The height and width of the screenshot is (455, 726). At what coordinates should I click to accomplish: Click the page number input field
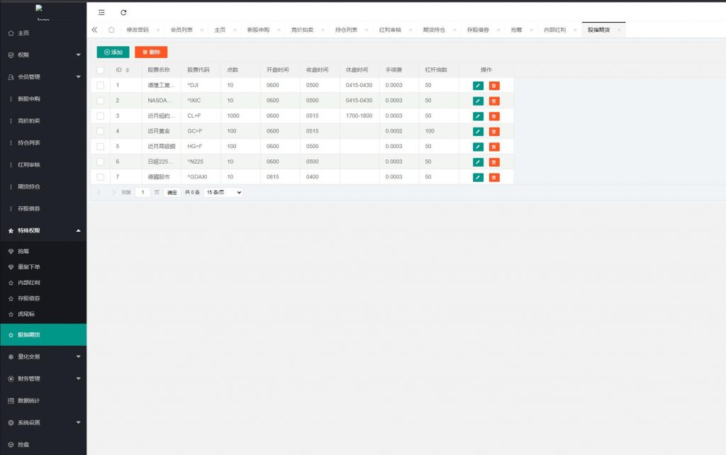[x=143, y=192]
